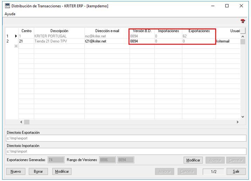The image size is (251, 181).
Task: Click the red telephone help icon
Action: [243, 21]
